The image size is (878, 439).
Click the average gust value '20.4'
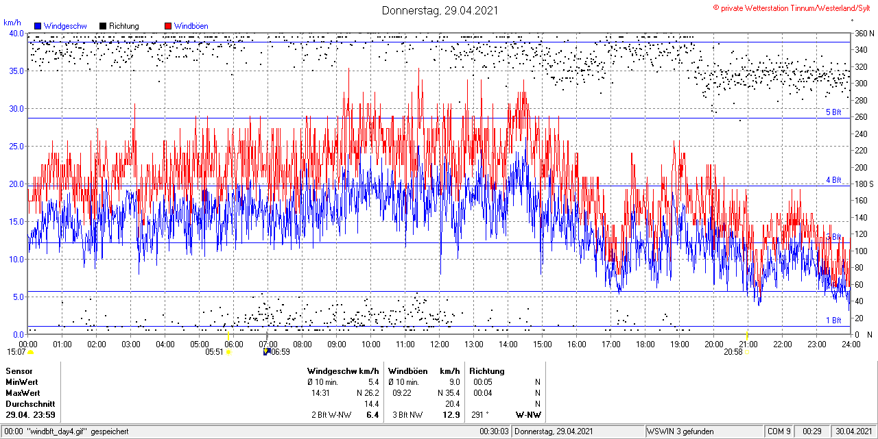[453, 404]
